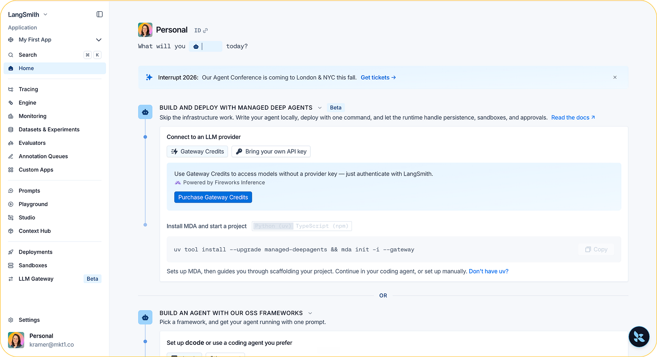Image resolution: width=657 pixels, height=357 pixels.
Task: Copy the install command
Action: 596,250
